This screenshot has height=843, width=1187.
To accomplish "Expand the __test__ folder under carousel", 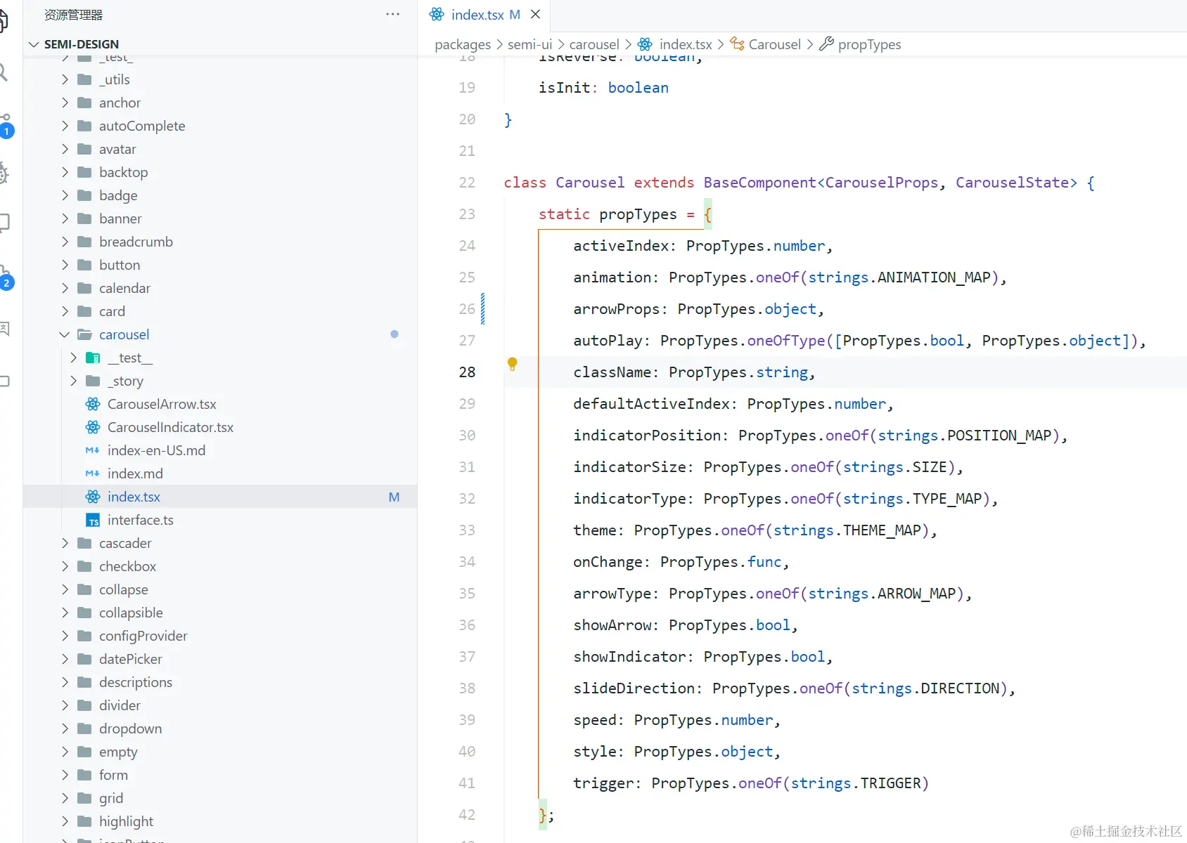I will [x=73, y=358].
